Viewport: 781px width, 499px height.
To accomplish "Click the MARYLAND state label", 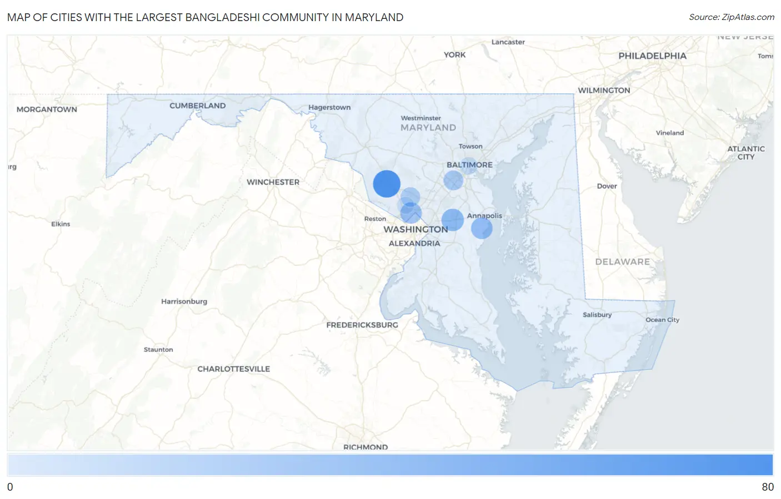I will [428, 127].
